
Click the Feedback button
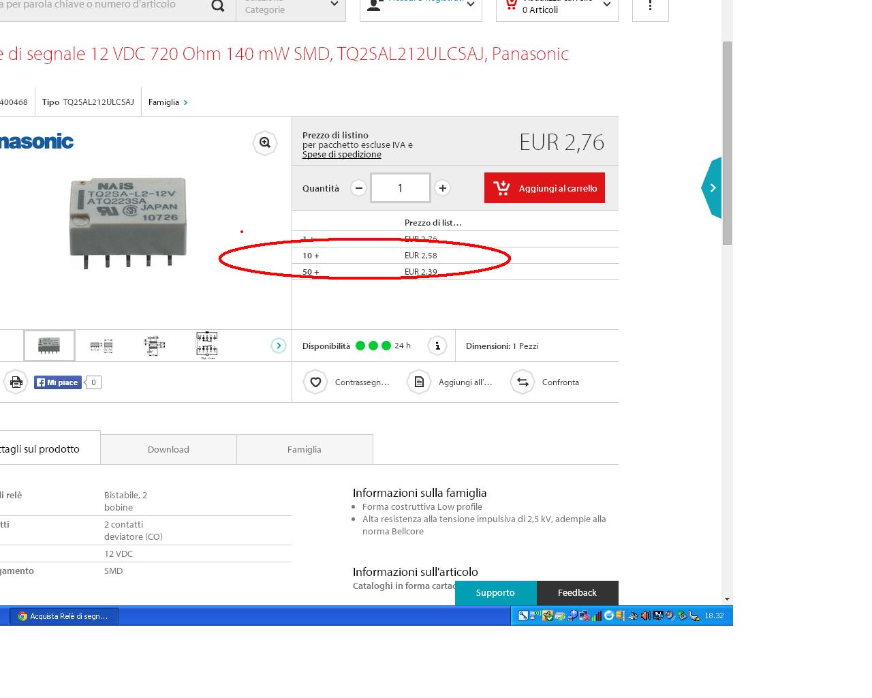point(577,593)
